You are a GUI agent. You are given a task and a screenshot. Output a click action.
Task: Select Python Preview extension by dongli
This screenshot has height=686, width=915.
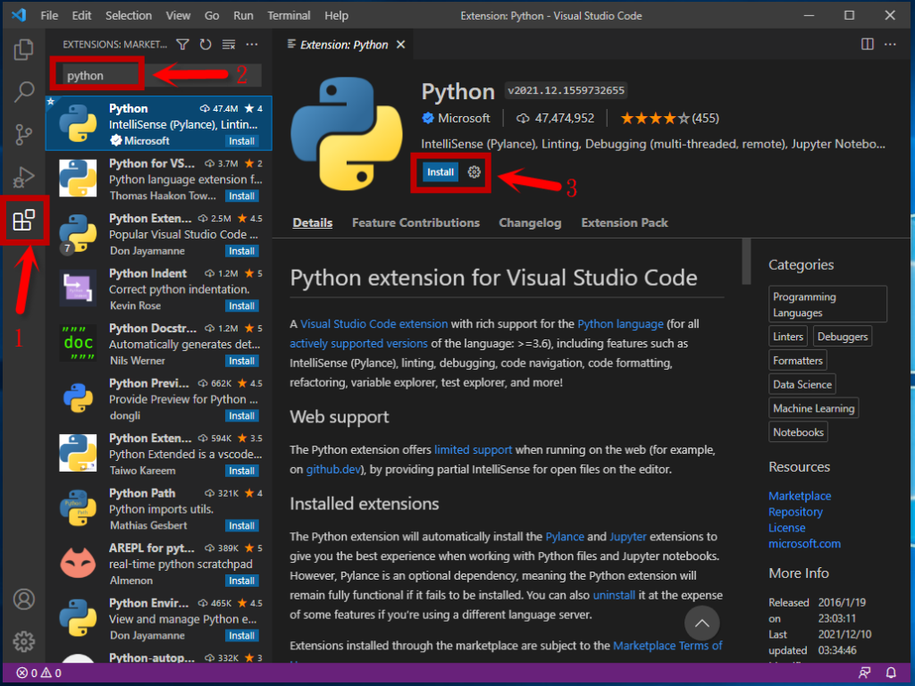point(159,399)
